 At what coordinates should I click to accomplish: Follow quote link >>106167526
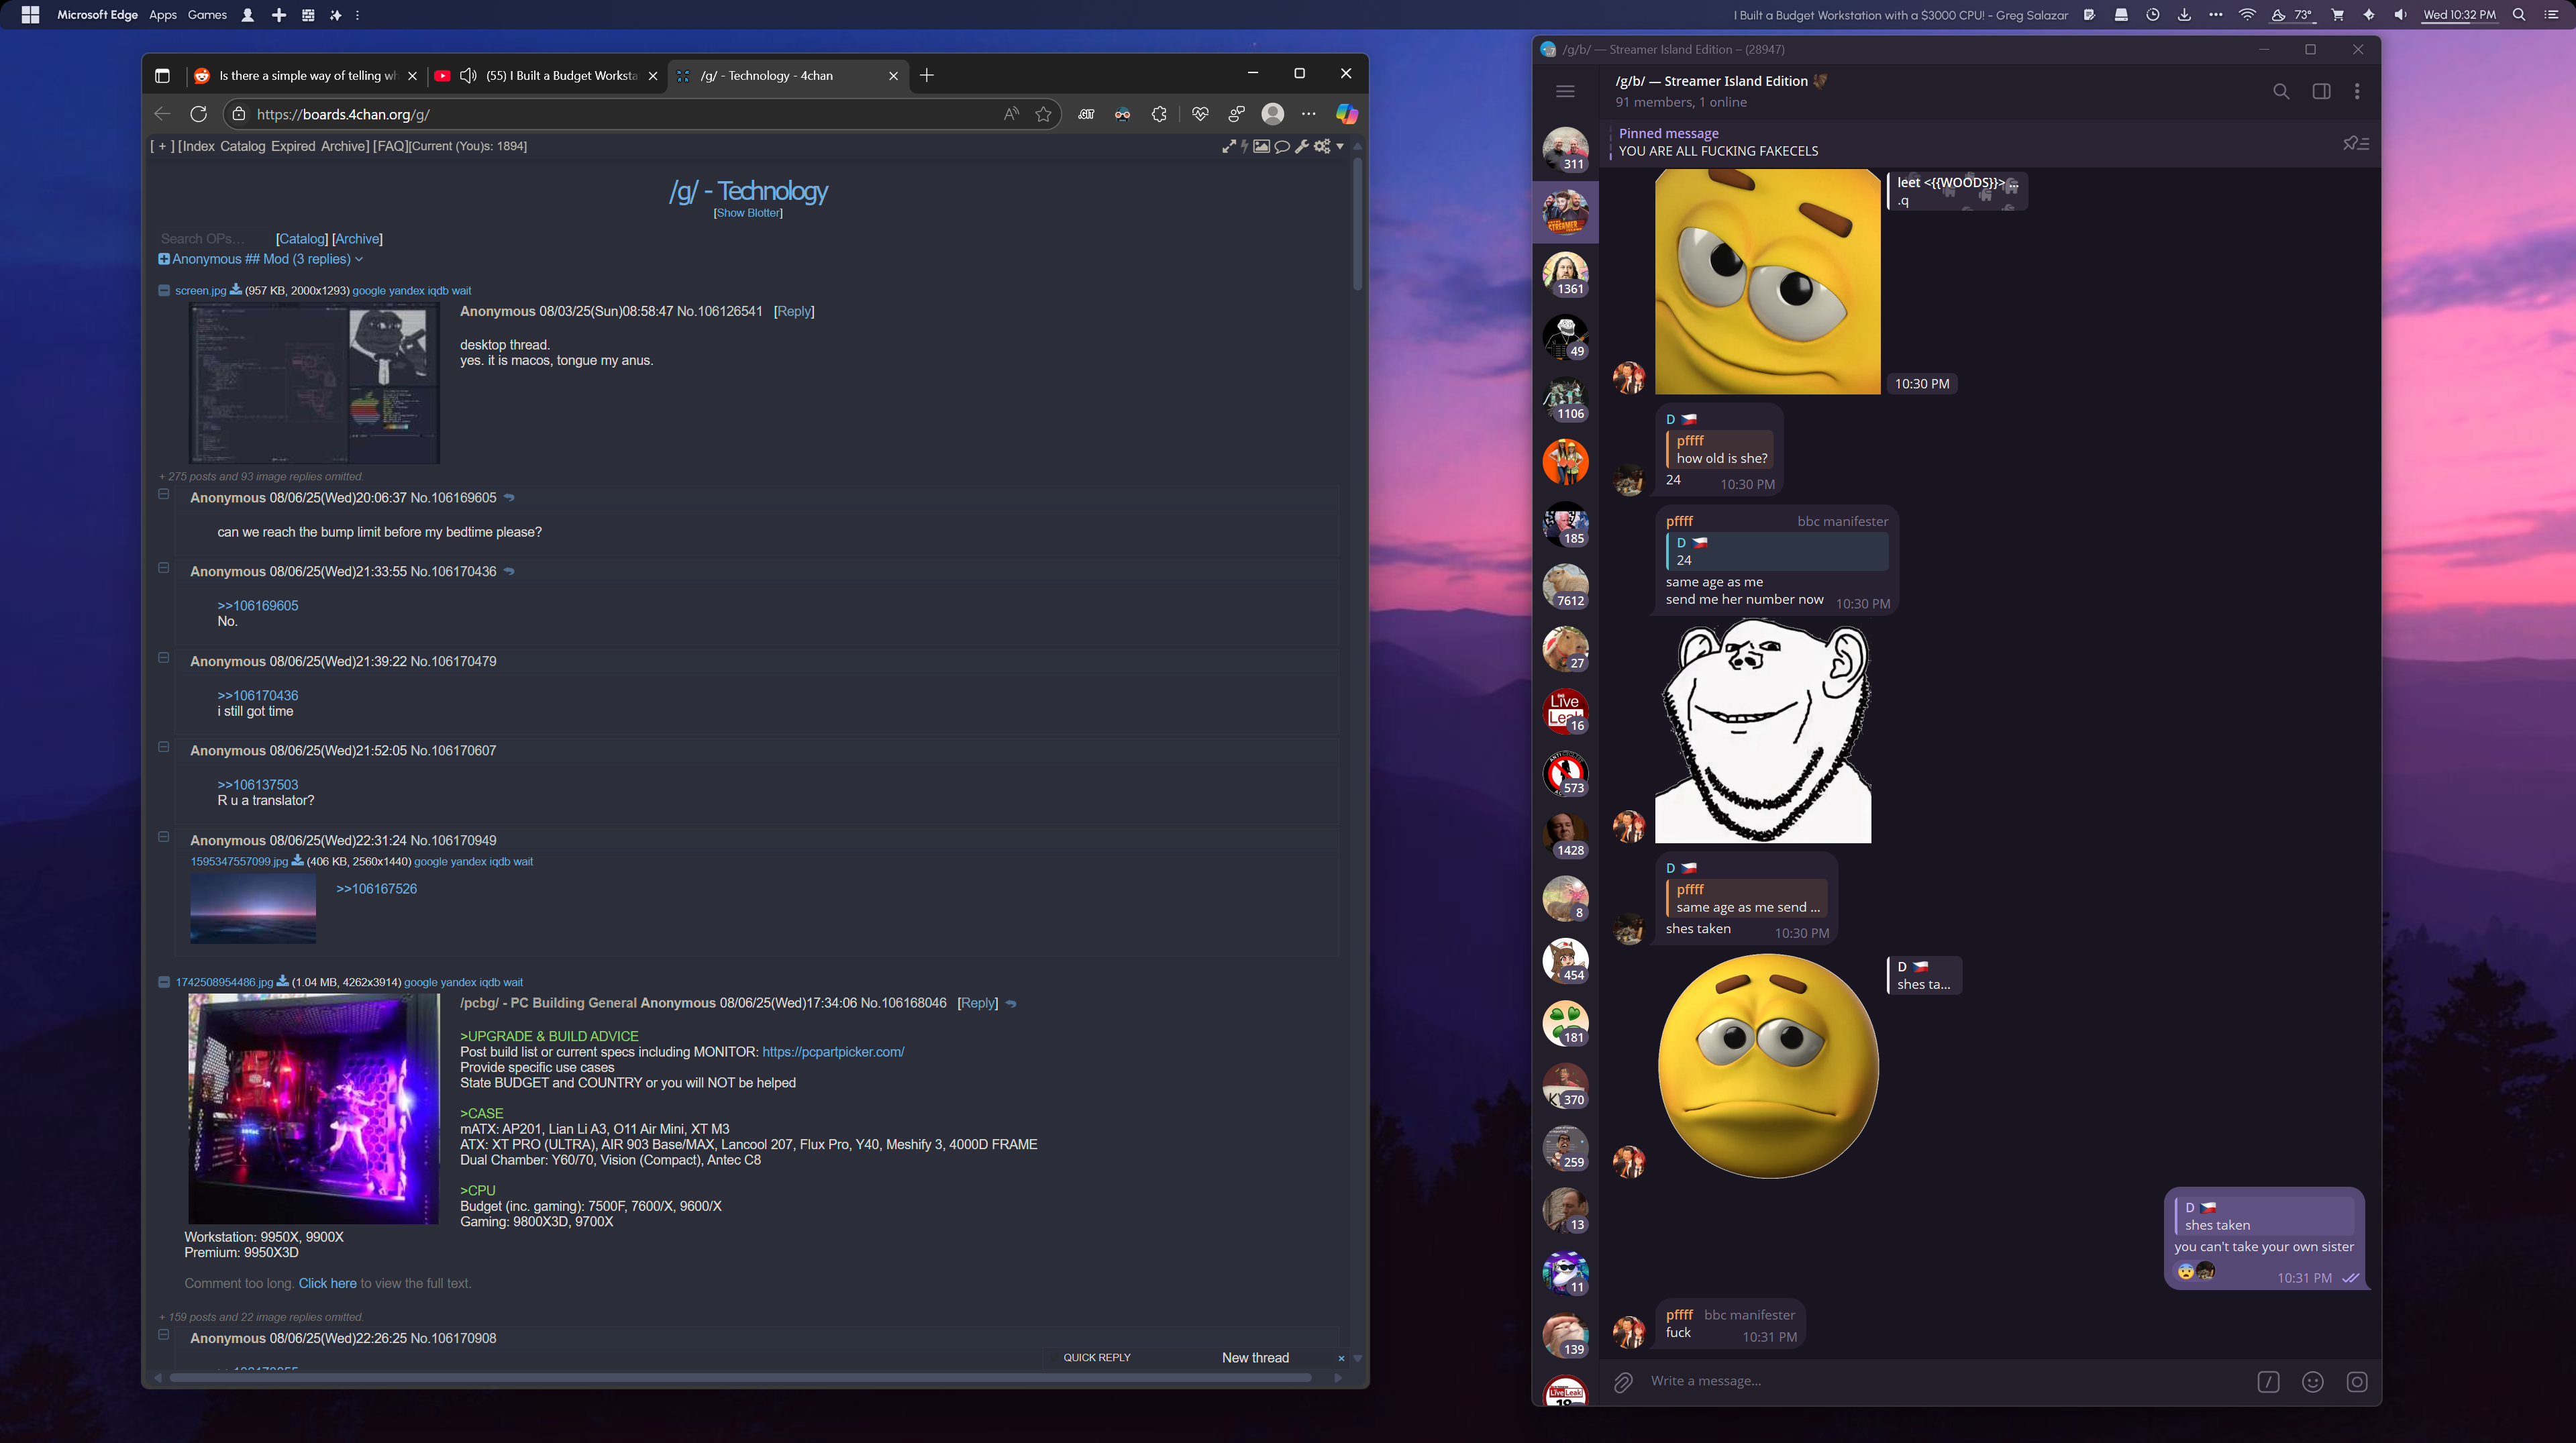point(376,889)
